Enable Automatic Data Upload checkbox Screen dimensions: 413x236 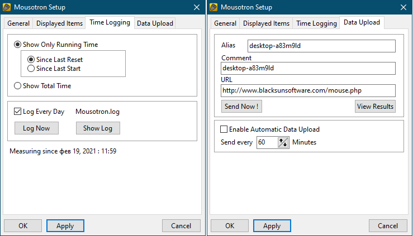pos(224,129)
